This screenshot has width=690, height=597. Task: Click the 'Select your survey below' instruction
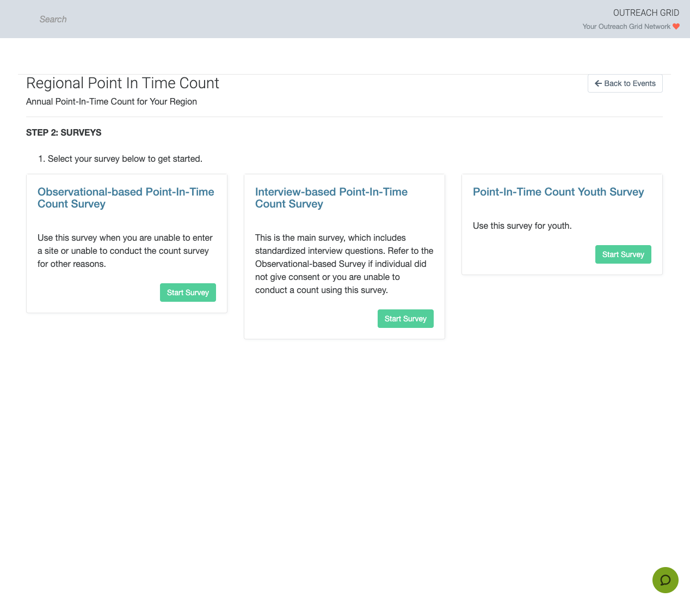125,159
